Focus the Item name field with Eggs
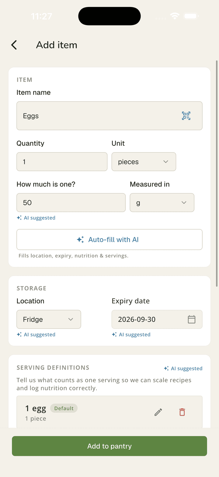Image resolution: width=219 pixels, height=477 pixels. pyautogui.click(x=109, y=116)
